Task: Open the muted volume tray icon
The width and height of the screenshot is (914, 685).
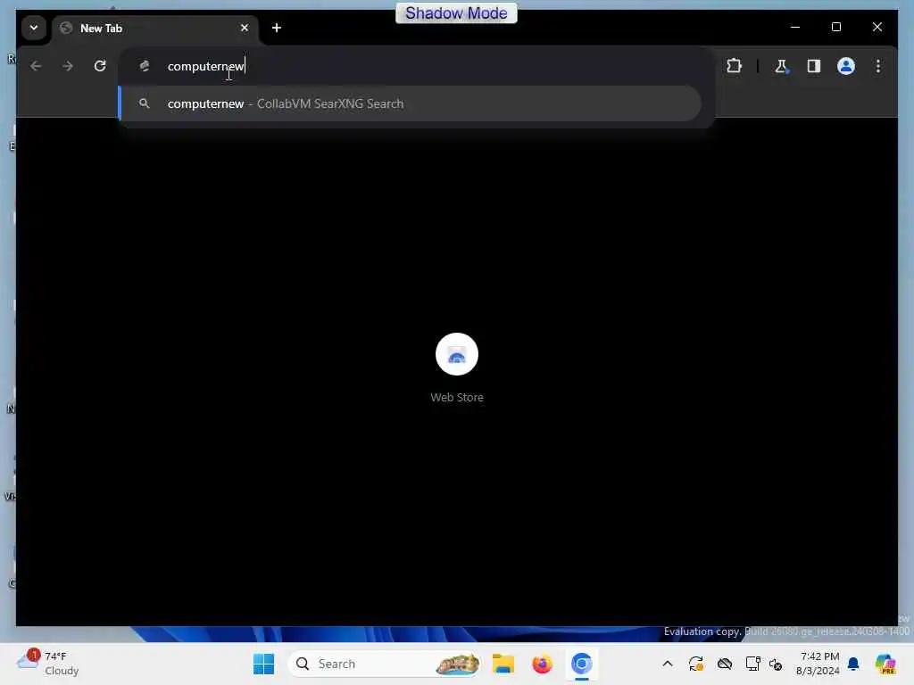Action: pos(776,664)
